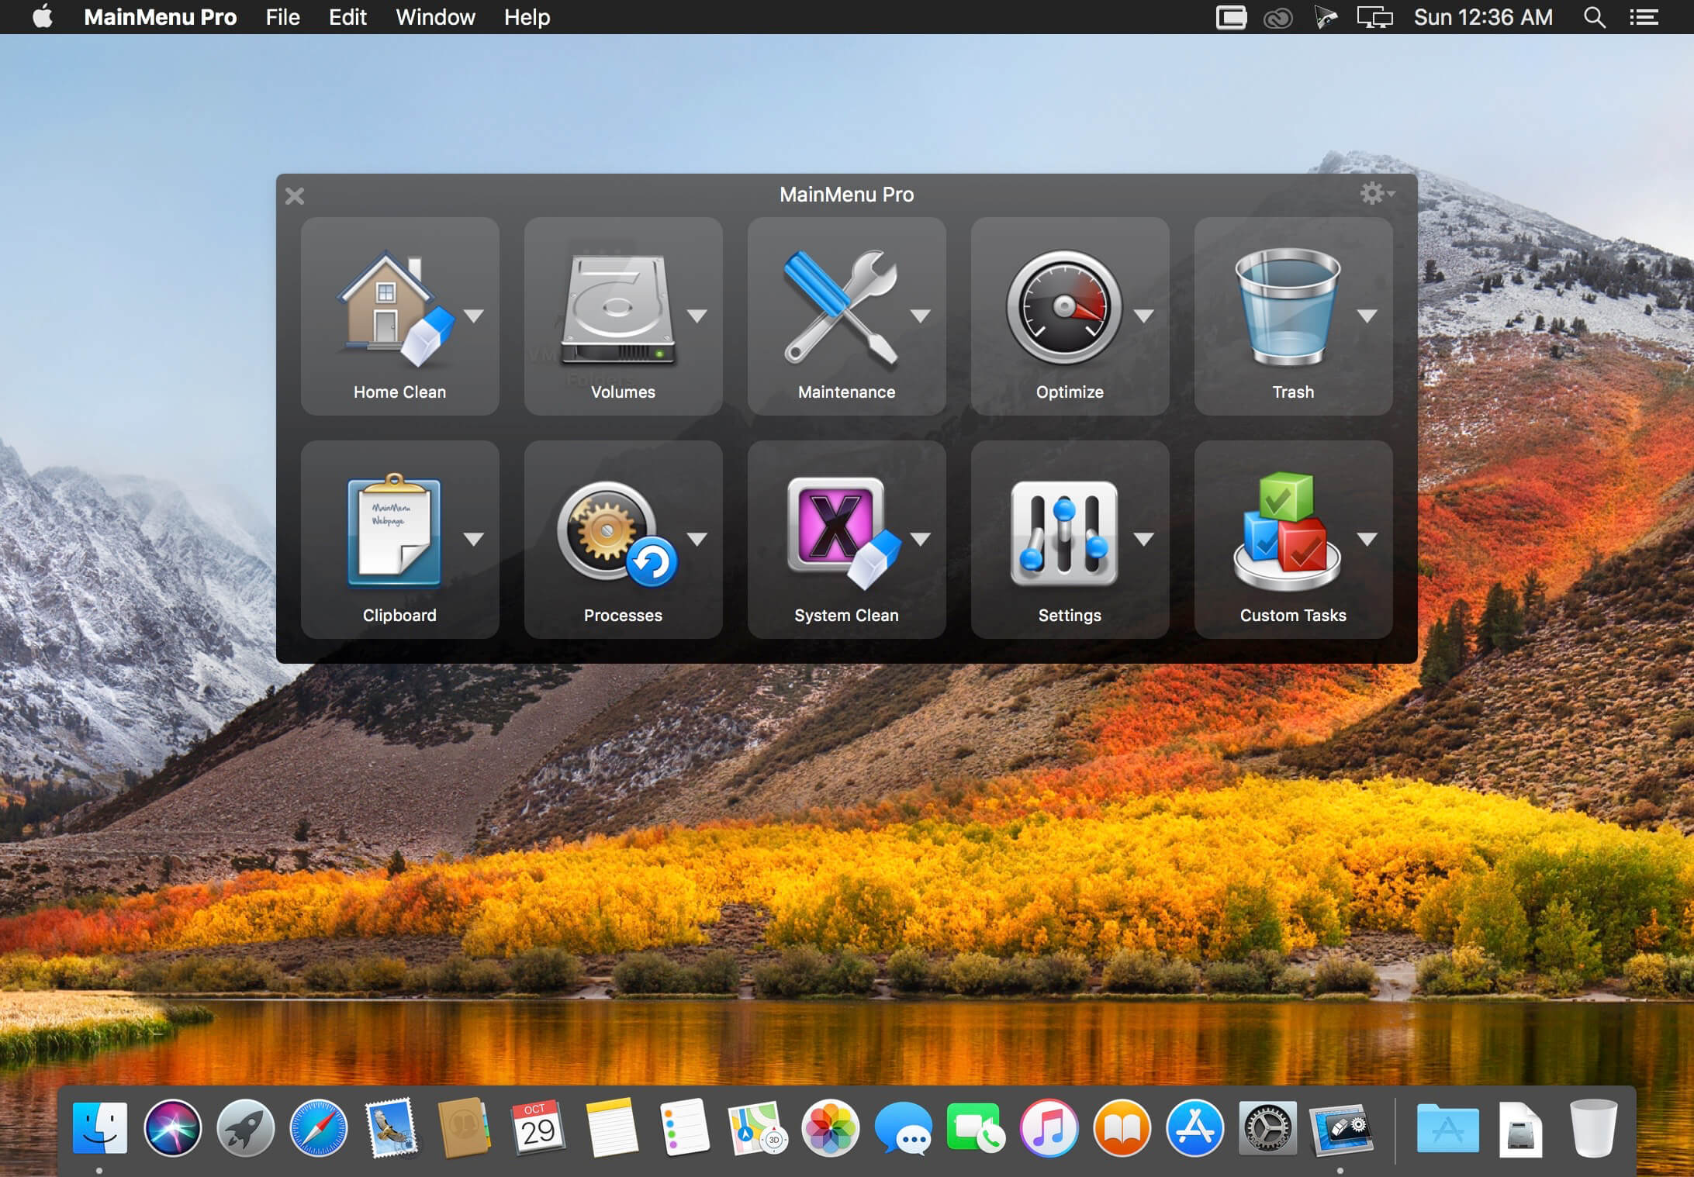This screenshot has width=1694, height=1177.
Task: Open Spotlight search in the menu bar
Action: click(x=1594, y=17)
